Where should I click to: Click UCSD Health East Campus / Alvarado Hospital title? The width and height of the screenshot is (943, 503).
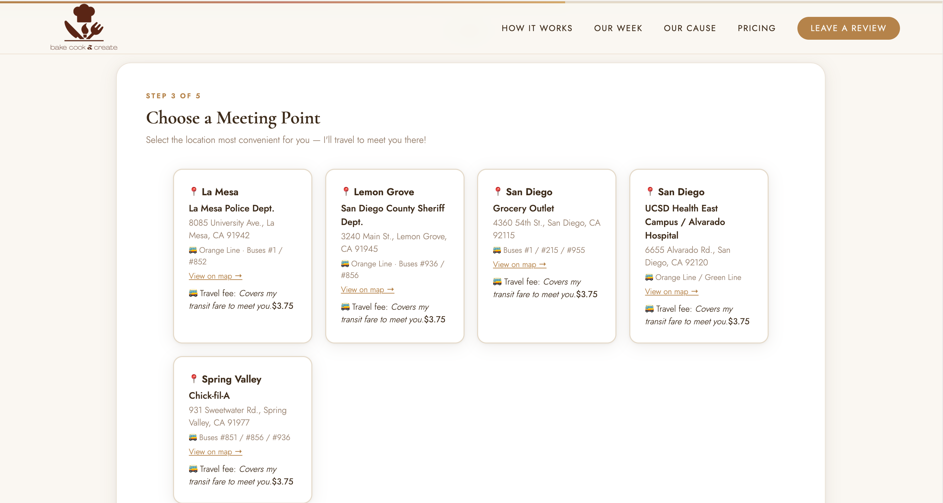[685, 222]
